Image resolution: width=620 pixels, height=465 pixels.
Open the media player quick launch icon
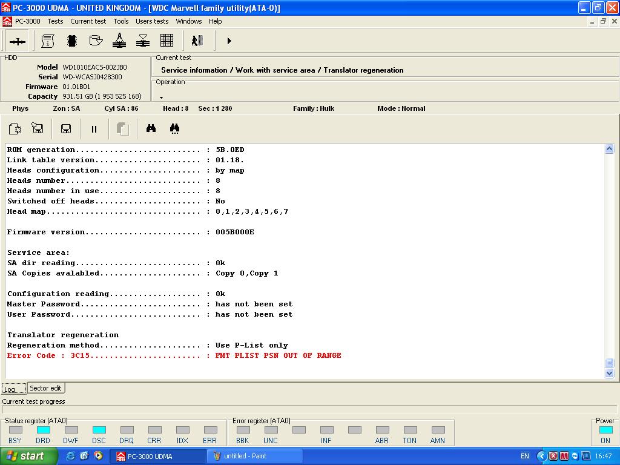pos(97,456)
